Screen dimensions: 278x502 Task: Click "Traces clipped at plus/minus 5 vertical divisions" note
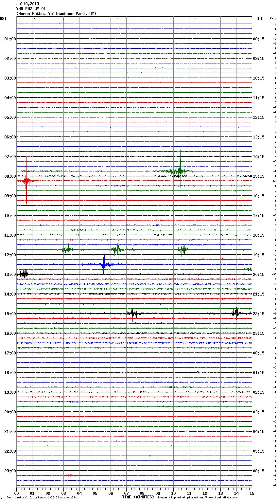(198, 498)
